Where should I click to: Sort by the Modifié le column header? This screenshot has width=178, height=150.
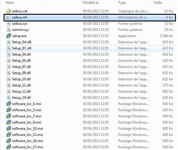91,2
